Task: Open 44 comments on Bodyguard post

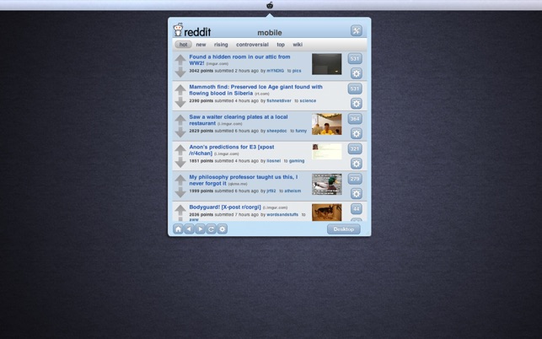Action: 357,209
